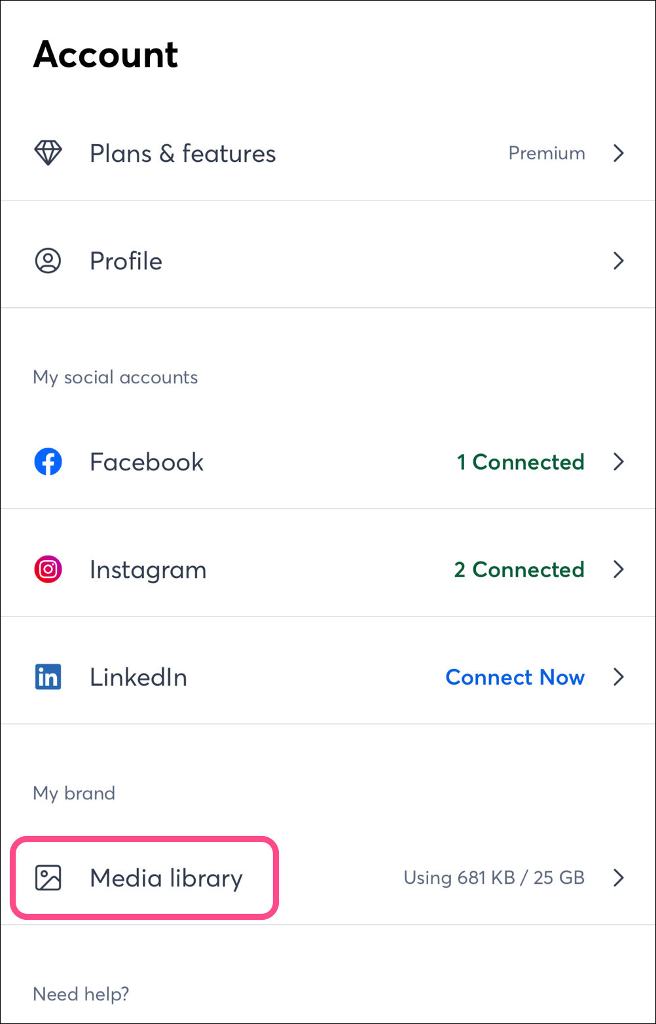The width and height of the screenshot is (656, 1024).
Task: Expand the Facebook row chevron
Action: [618, 462]
